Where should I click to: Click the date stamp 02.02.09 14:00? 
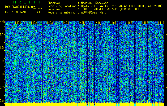click(x=16, y=12)
